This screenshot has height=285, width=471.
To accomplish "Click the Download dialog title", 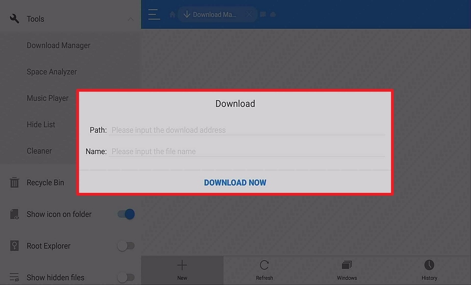I will click(x=235, y=104).
